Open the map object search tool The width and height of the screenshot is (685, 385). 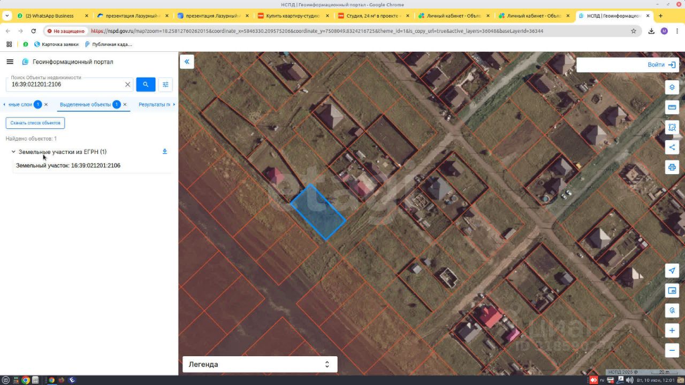click(x=672, y=311)
